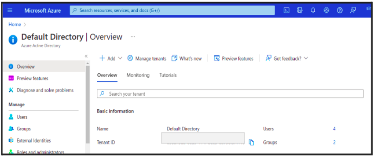Click the Groups sidebar icon
Screen dimensions: 374x158
(11, 129)
